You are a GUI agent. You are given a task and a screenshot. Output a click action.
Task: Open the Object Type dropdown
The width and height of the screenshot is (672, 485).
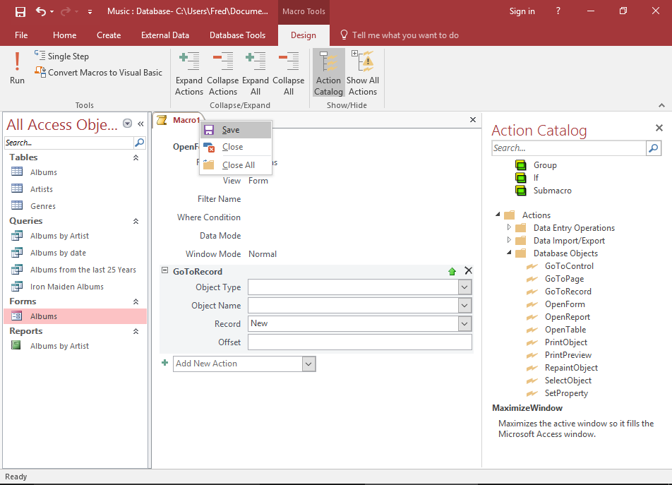pyautogui.click(x=464, y=287)
